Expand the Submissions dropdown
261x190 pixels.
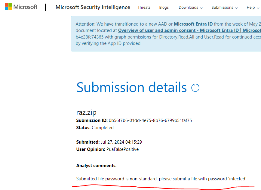pyautogui.click(x=224, y=8)
